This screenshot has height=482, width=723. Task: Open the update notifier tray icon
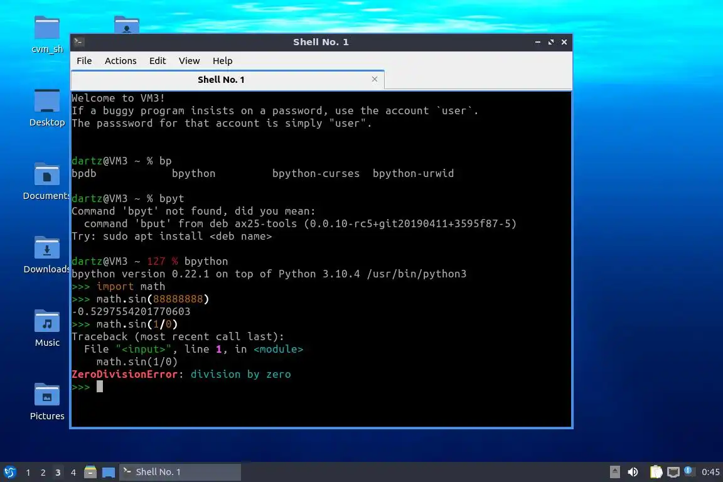[688, 471]
